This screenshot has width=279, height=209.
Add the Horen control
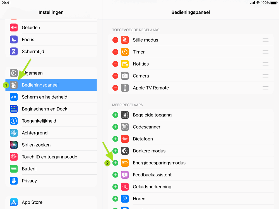coord(115,199)
